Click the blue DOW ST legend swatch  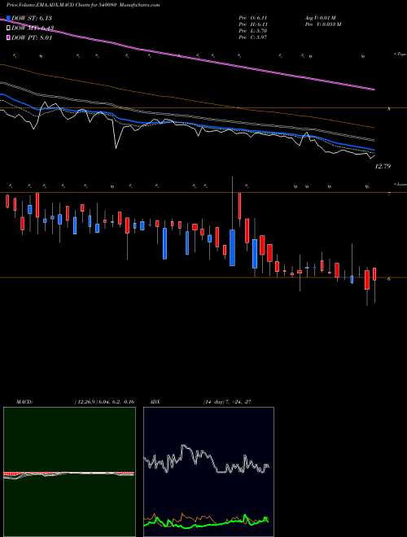coord(8,18)
